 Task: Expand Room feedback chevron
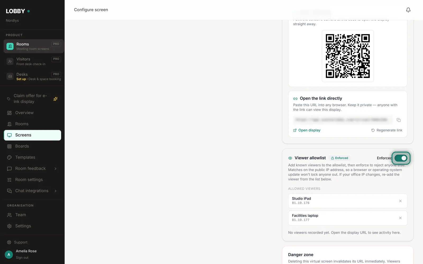(x=56, y=168)
